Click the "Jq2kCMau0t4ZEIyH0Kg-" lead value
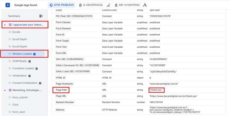Screen dimensions: 230x116 (x=163, y=72)
